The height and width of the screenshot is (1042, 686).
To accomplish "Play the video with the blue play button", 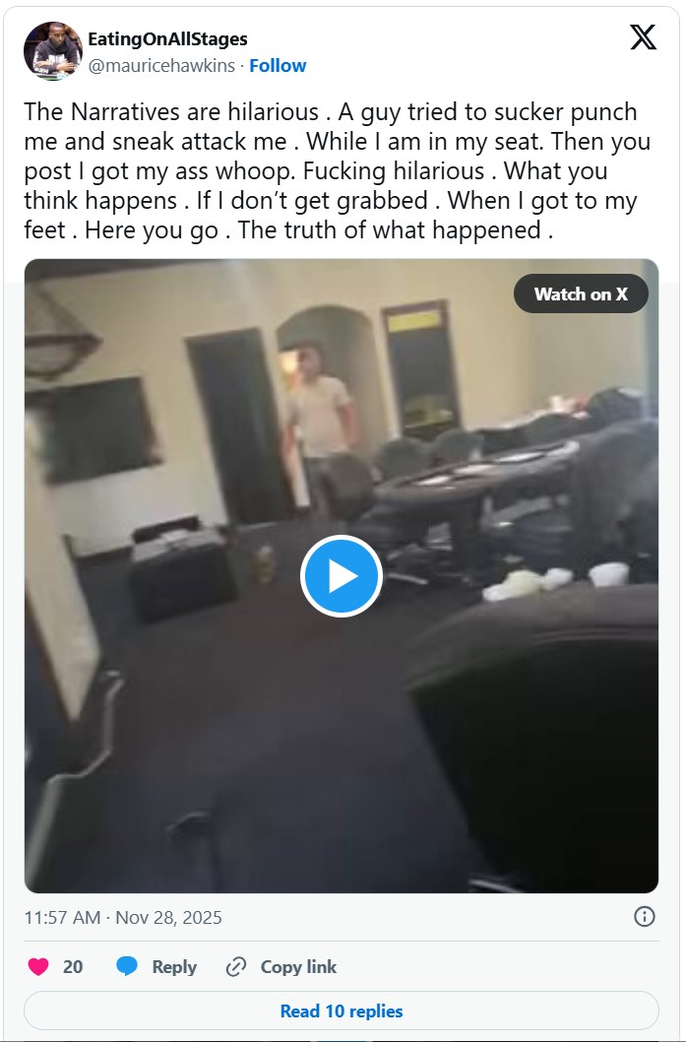I will pyautogui.click(x=342, y=575).
